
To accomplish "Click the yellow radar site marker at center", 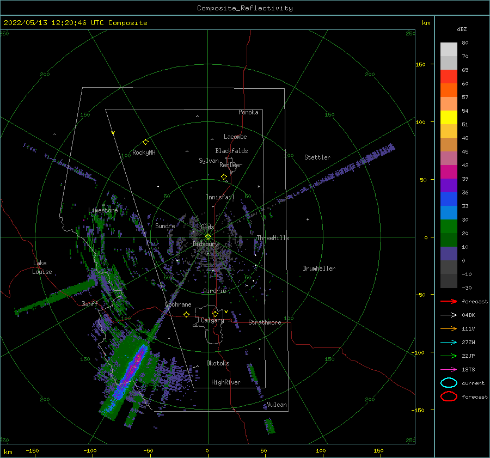I will (x=208, y=237).
